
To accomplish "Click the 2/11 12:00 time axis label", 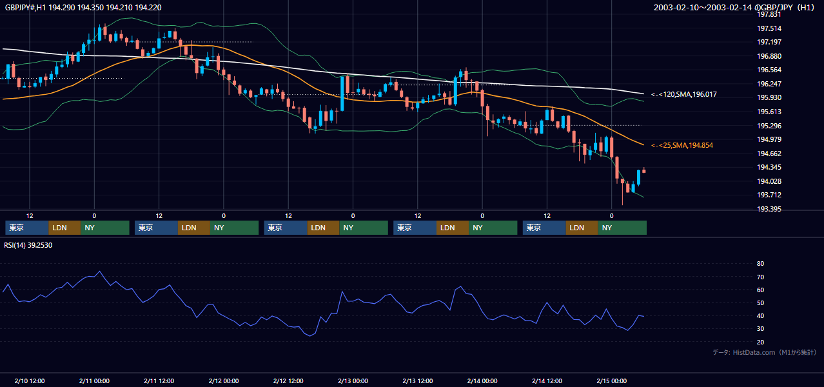I will pyautogui.click(x=159, y=381).
